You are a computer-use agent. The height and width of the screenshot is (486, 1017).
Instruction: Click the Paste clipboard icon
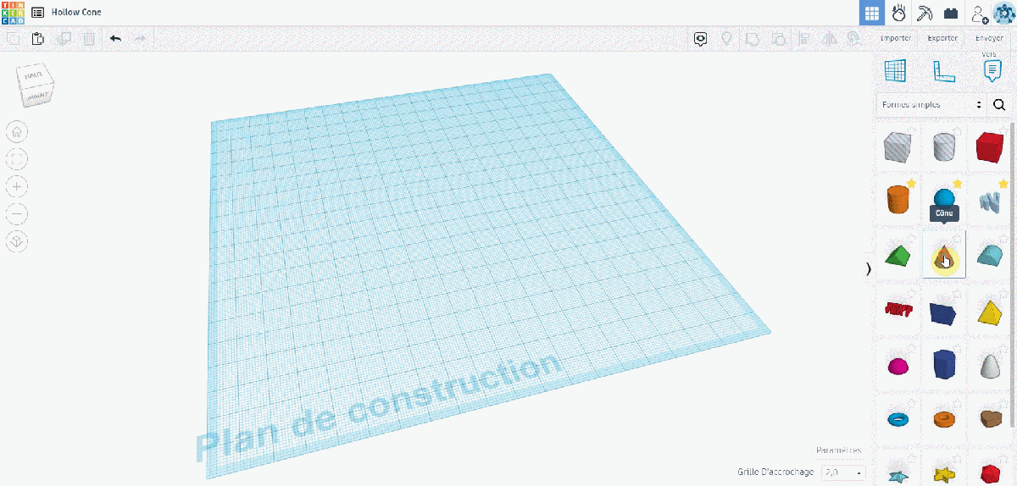coord(37,38)
